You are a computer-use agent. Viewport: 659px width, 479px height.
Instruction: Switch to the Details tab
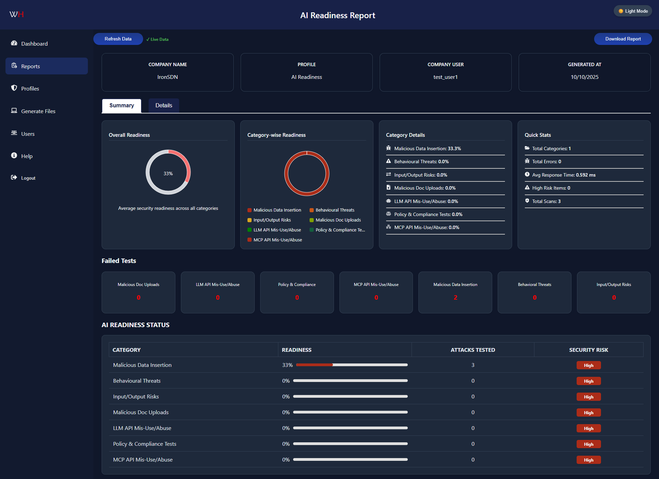point(164,106)
